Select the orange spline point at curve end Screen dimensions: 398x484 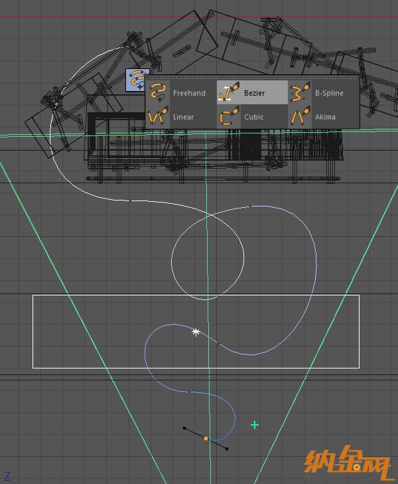click(206, 439)
